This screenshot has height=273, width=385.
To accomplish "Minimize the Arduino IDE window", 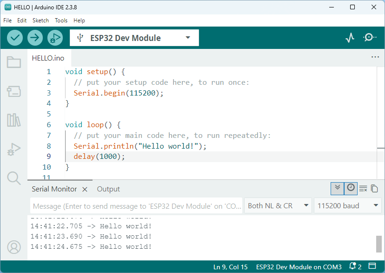I will [332, 7].
